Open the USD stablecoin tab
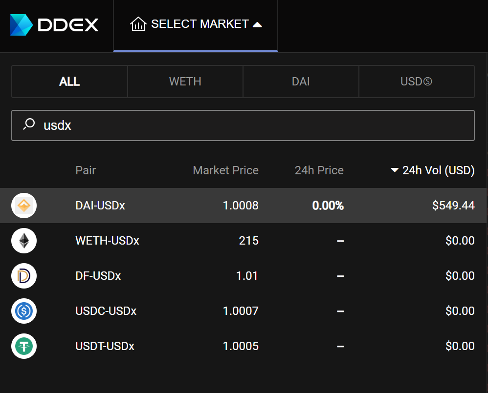 tap(417, 82)
